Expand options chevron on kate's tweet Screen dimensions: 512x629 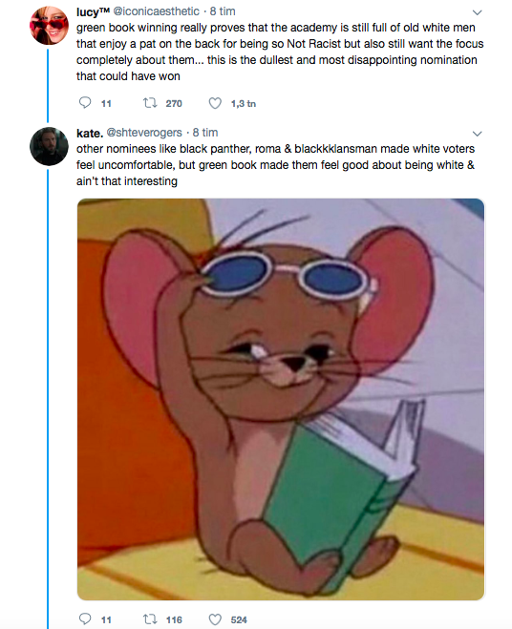[477, 134]
